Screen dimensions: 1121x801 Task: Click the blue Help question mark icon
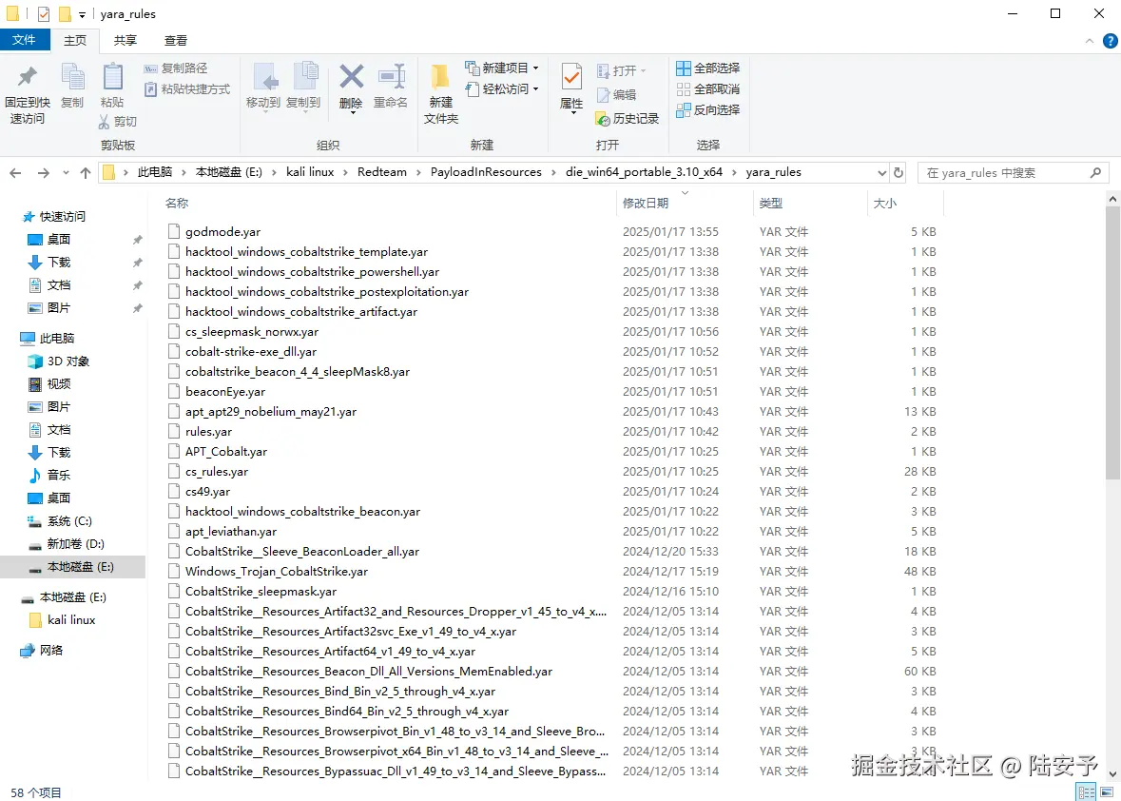click(x=1110, y=41)
